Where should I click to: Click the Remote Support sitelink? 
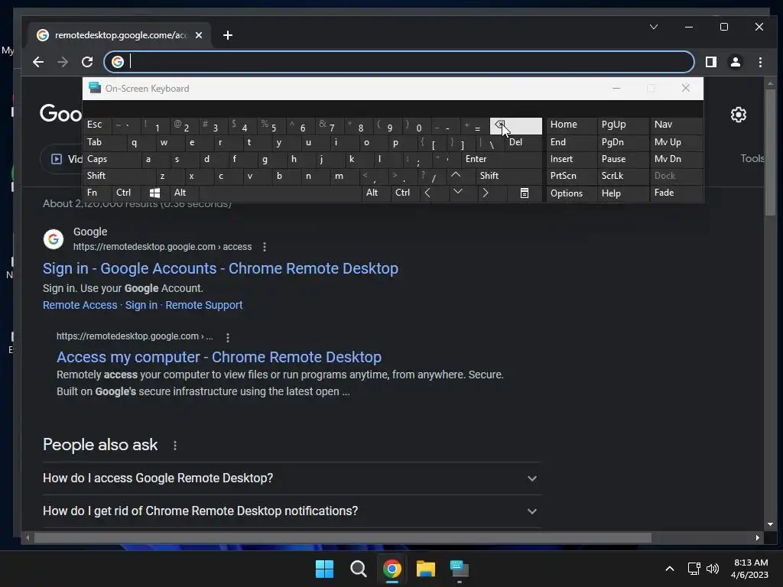(203, 305)
